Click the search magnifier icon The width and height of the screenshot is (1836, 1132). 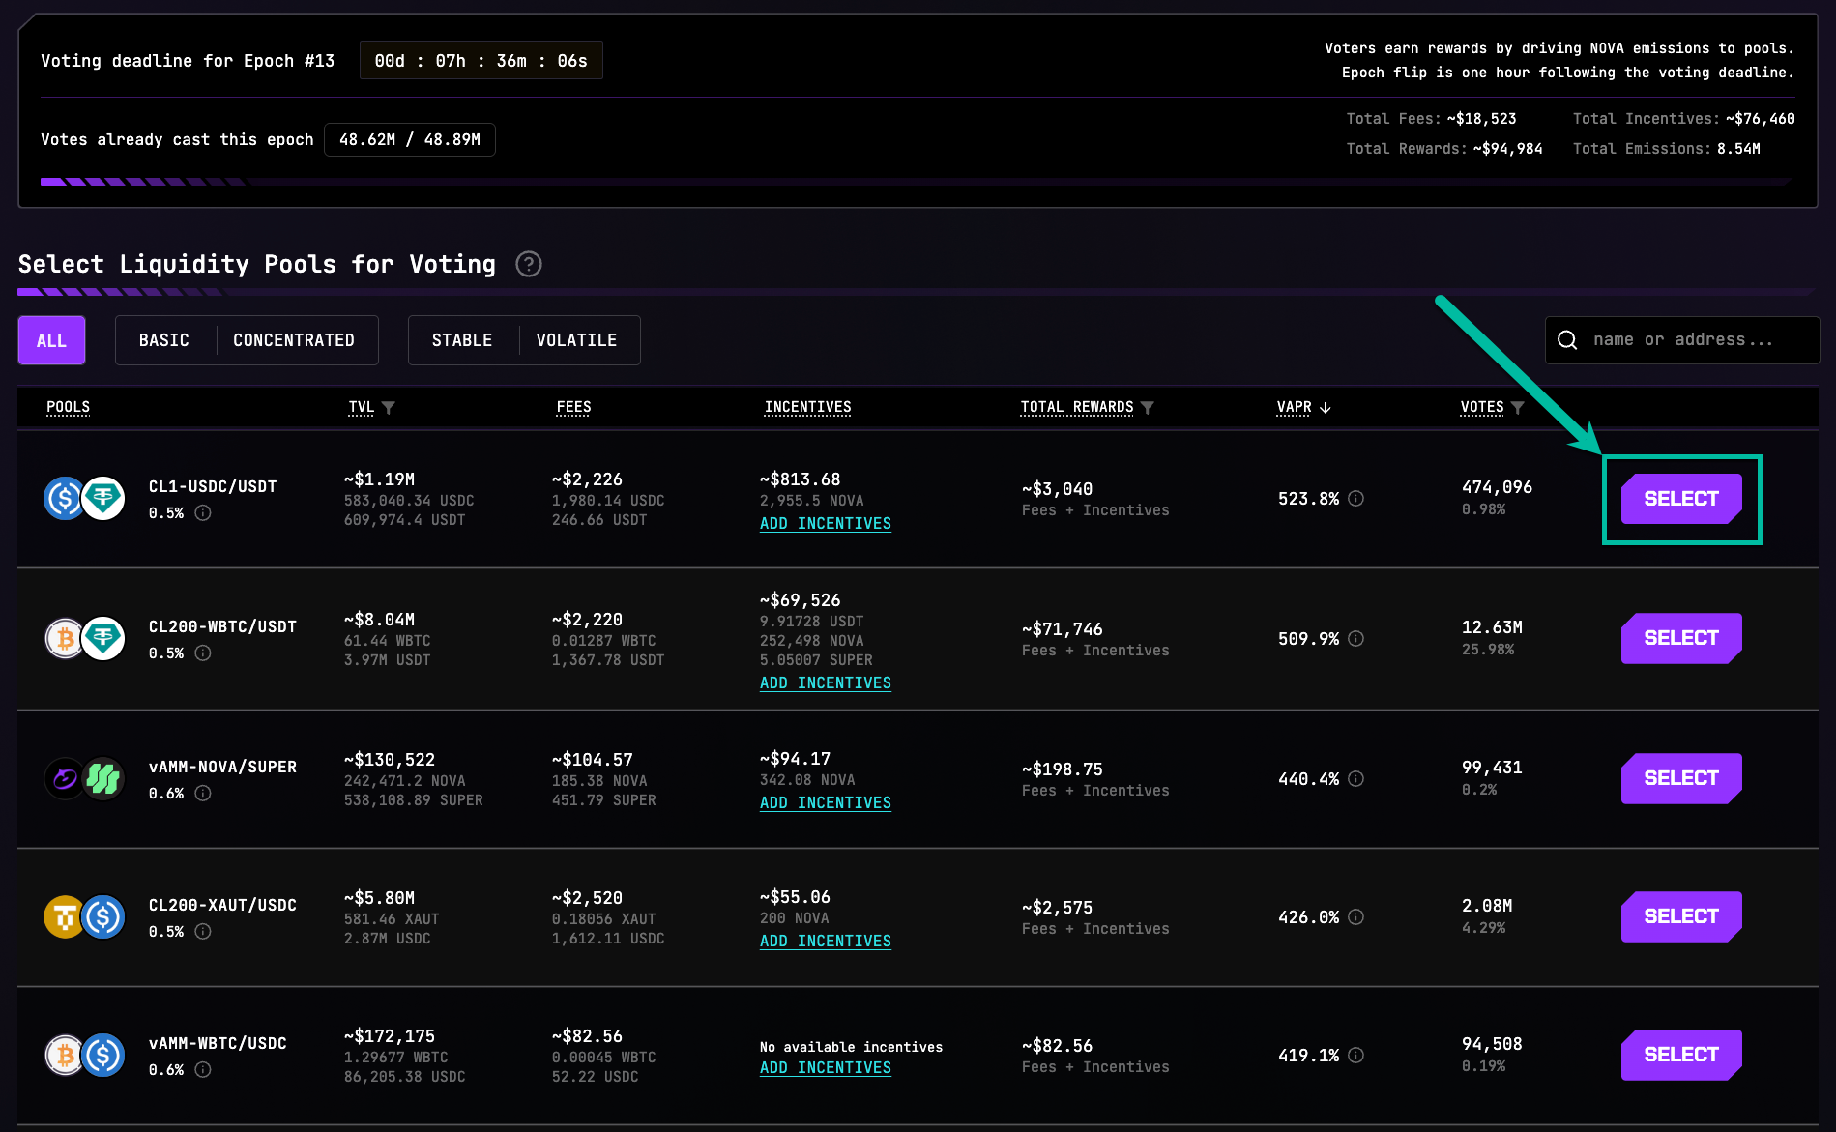point(1567,340)
